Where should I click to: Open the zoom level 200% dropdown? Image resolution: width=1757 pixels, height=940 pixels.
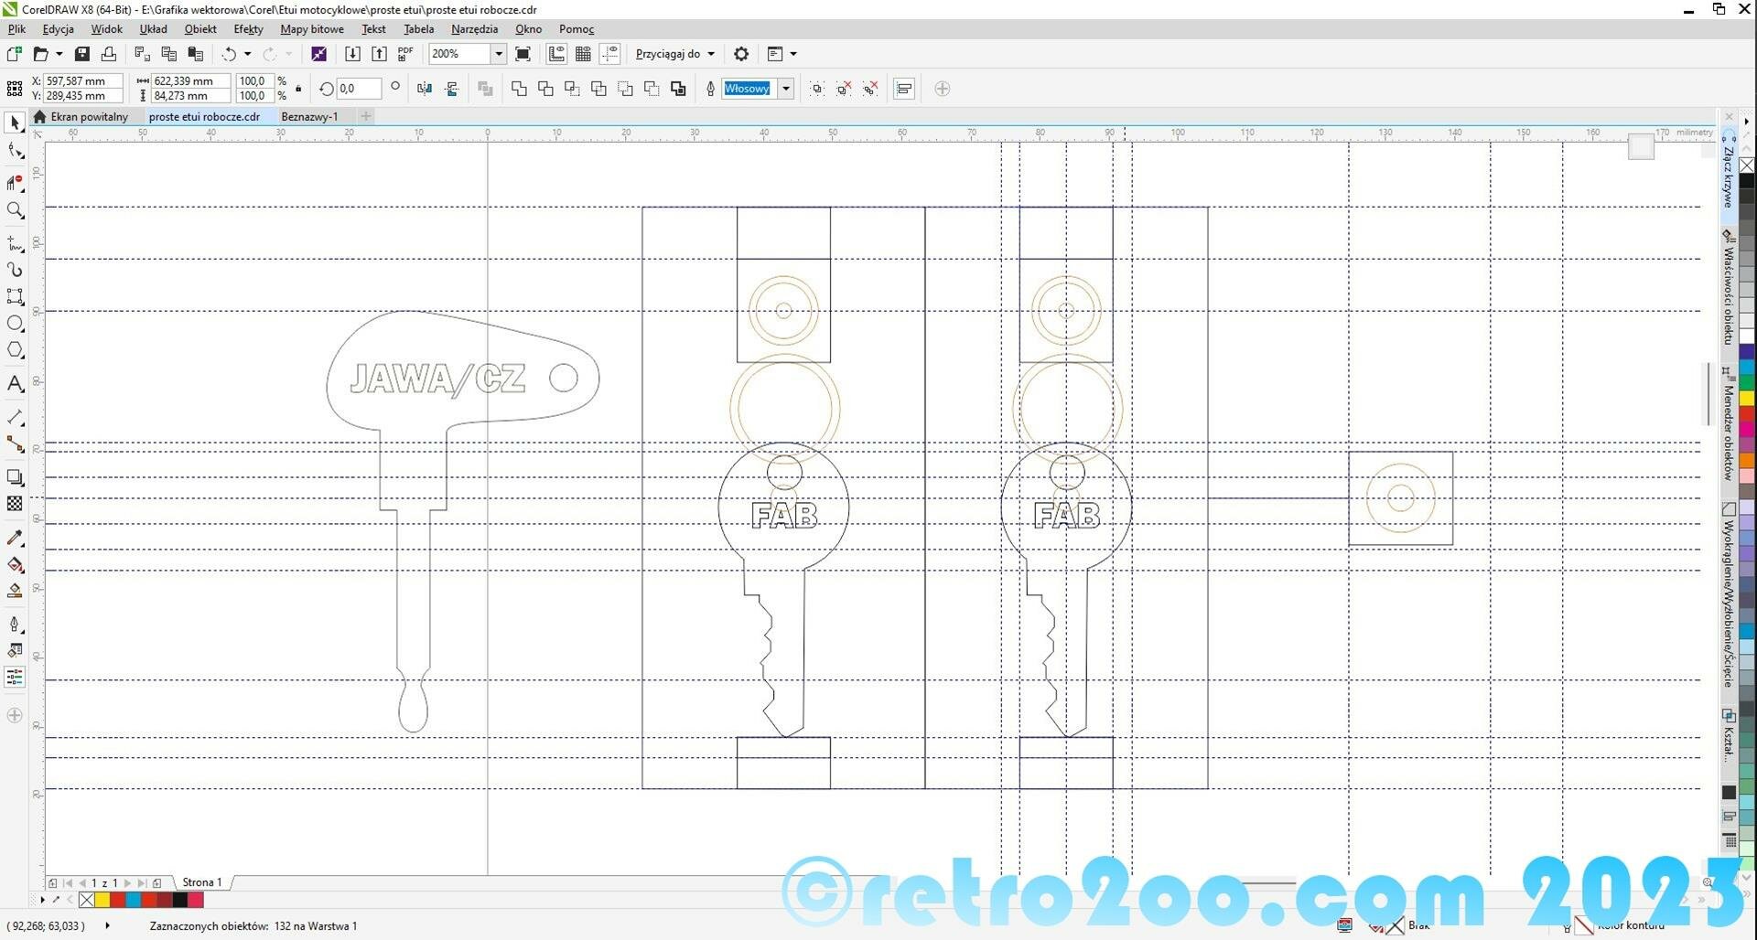click(499, 54)
